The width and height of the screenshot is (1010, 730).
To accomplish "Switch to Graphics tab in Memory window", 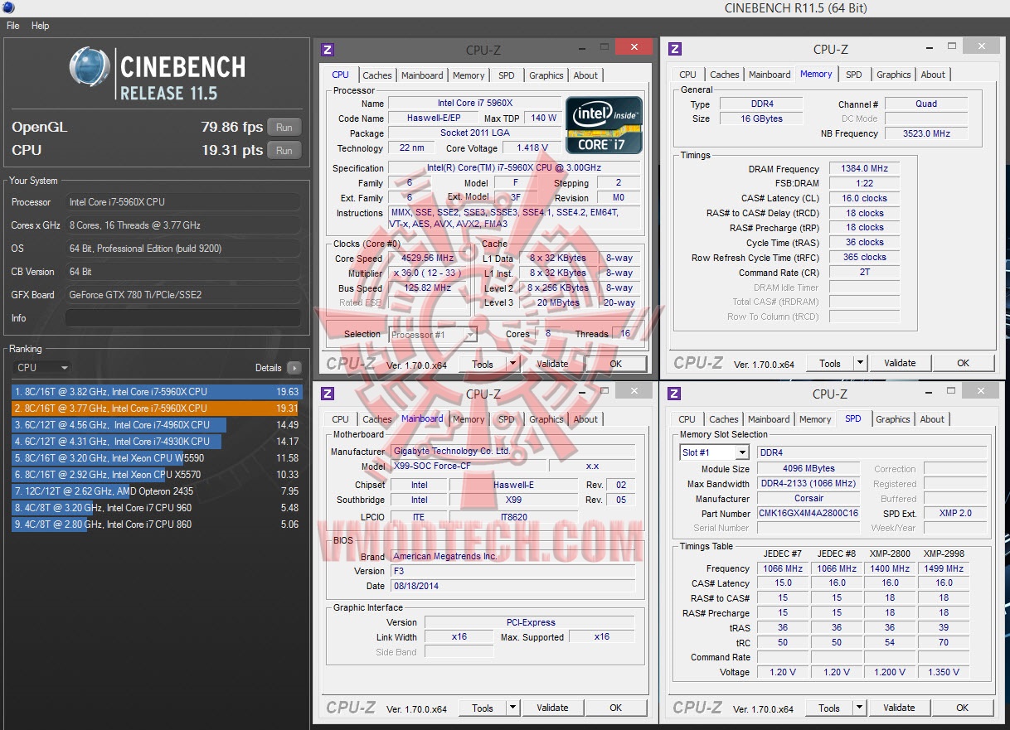I will (x=894, y=75).
